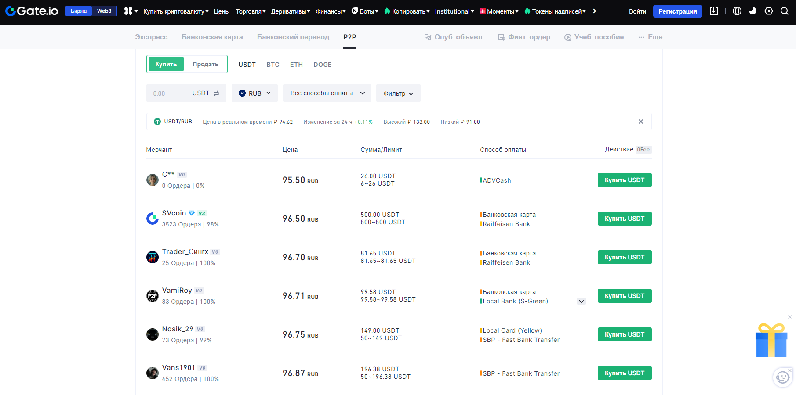Viewport: 796px width, 395px height.
Task: Click VamiRoy merchant avatar
Action: 153,296
